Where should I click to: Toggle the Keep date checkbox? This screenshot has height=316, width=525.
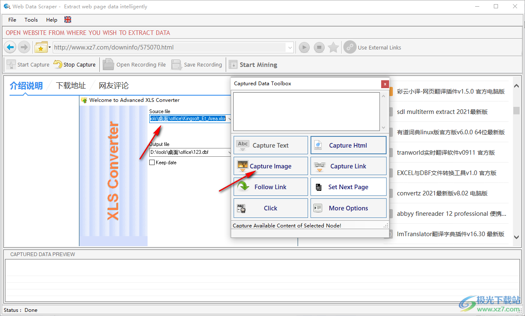[x=152, y=163]
